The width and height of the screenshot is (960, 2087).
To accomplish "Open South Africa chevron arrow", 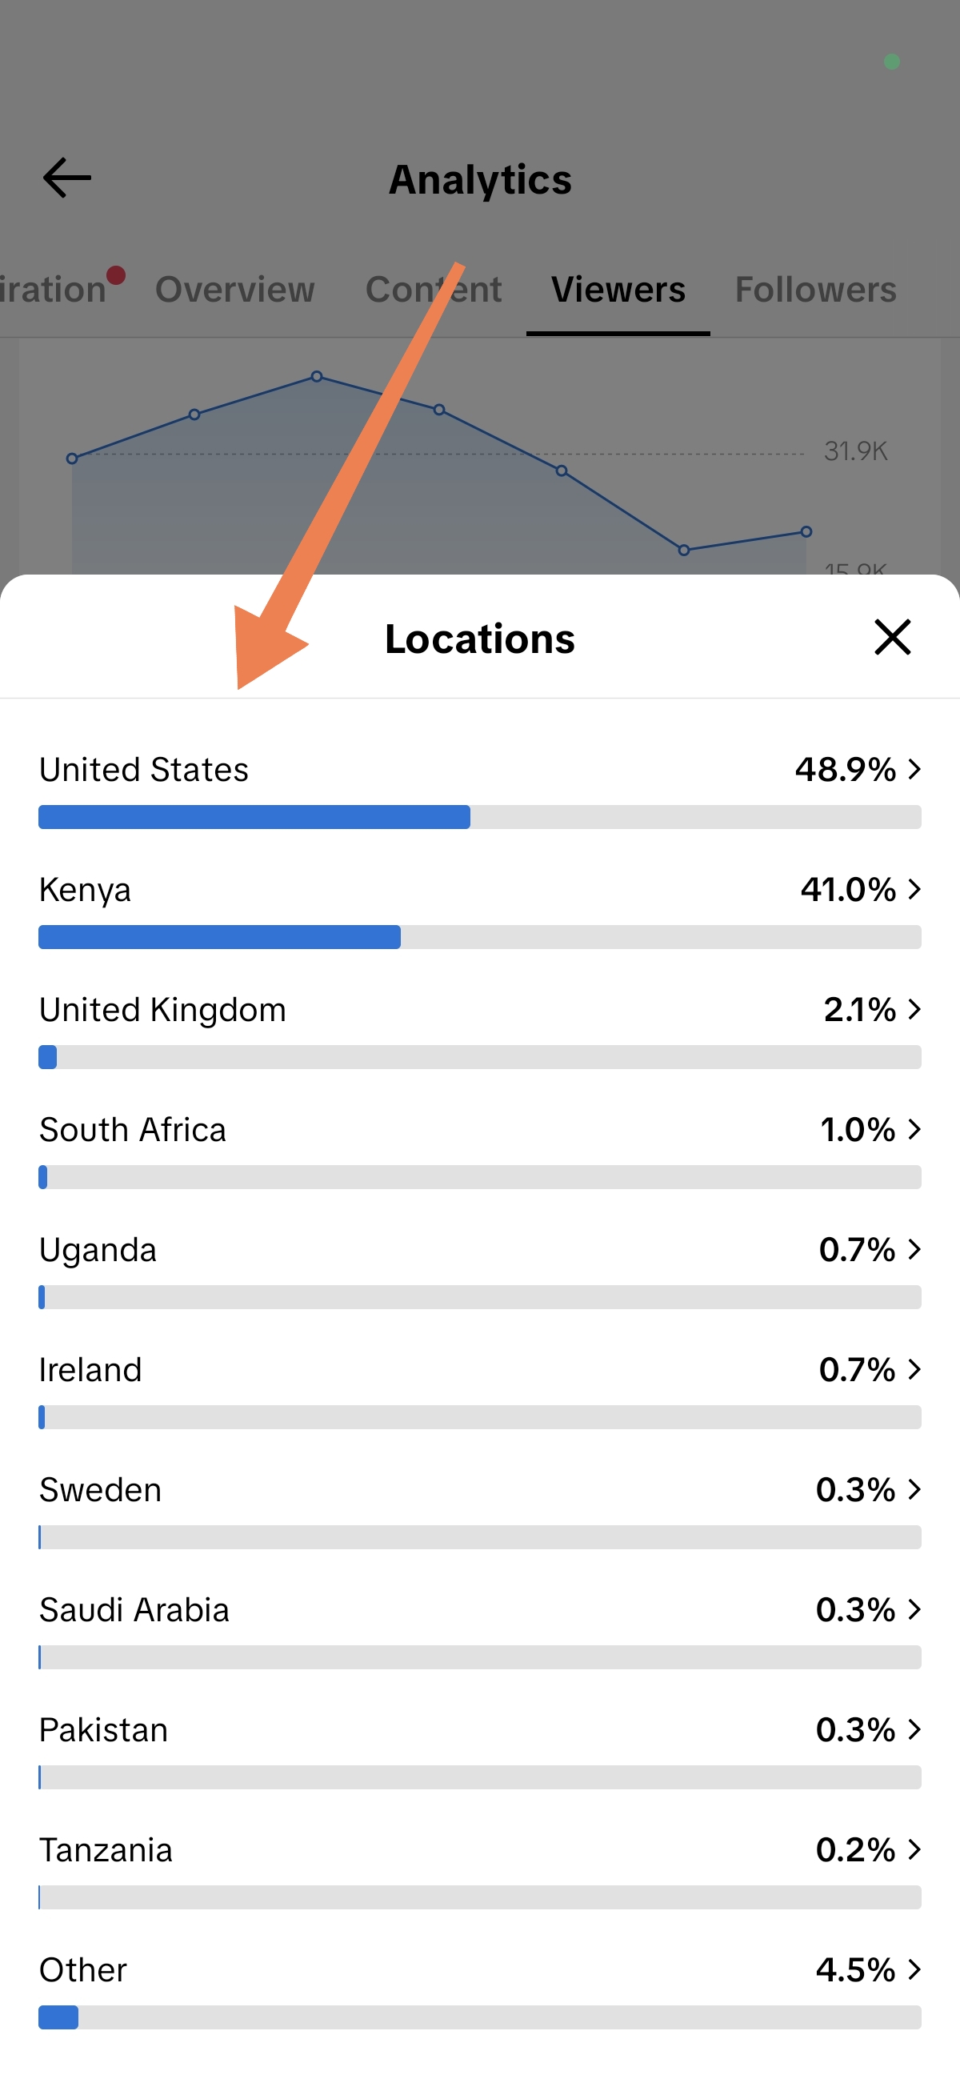I will 914,1128.
